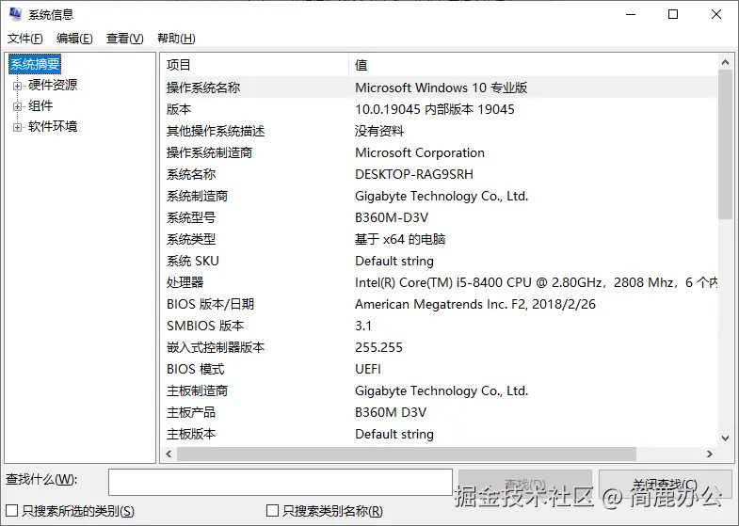
Task: Expand the 硬件资源 tree node
Action: (18, 86)
